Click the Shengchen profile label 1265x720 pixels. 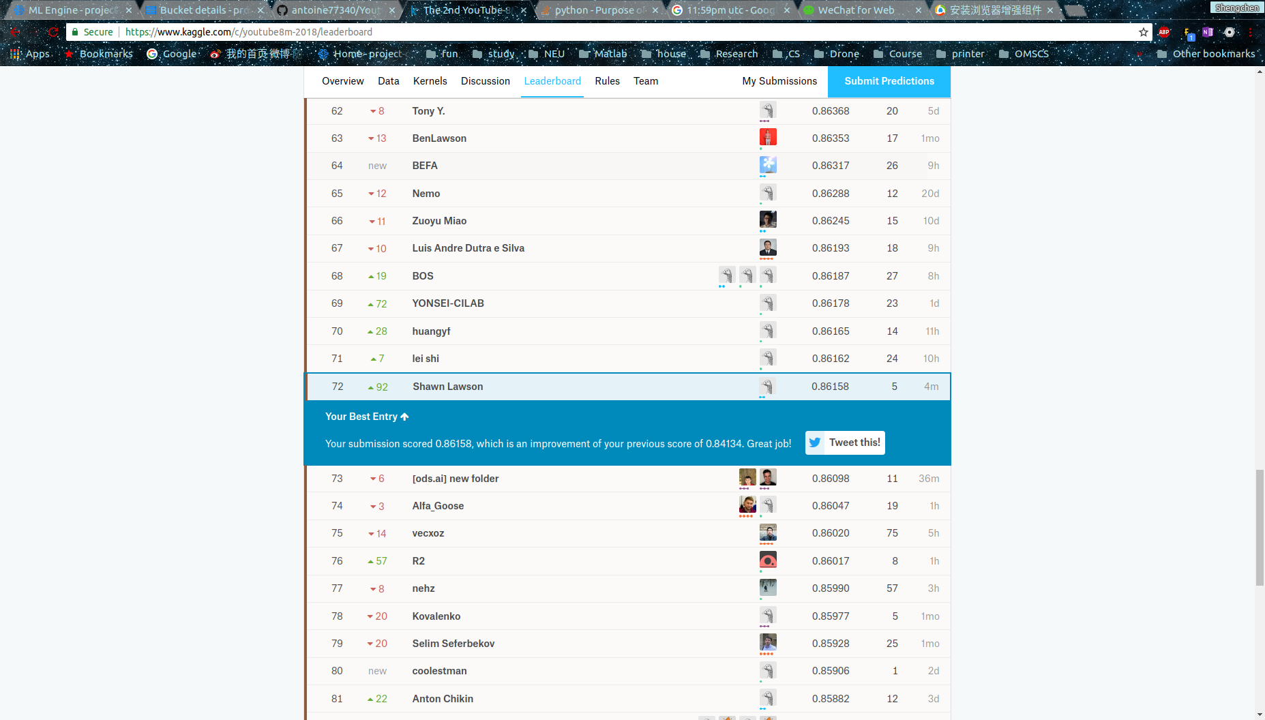(1237, 7)
